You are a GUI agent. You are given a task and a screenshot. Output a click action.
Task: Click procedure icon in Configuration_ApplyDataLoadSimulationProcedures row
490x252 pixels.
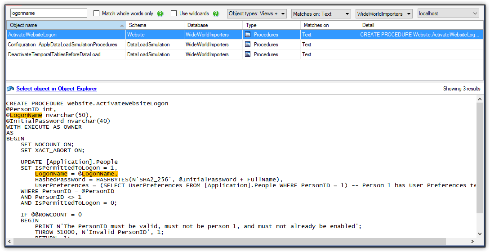248,45
